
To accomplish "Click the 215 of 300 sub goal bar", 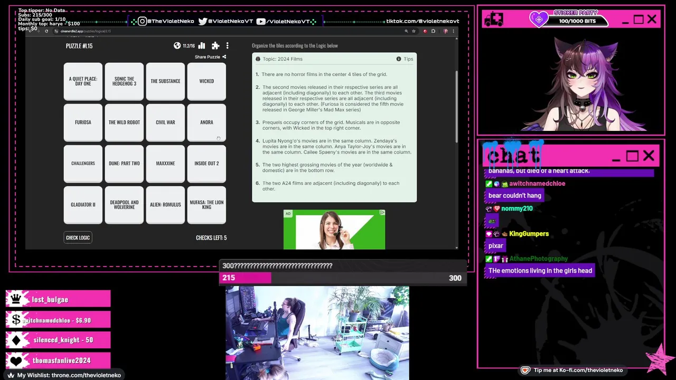I will [x=343, y=278].
